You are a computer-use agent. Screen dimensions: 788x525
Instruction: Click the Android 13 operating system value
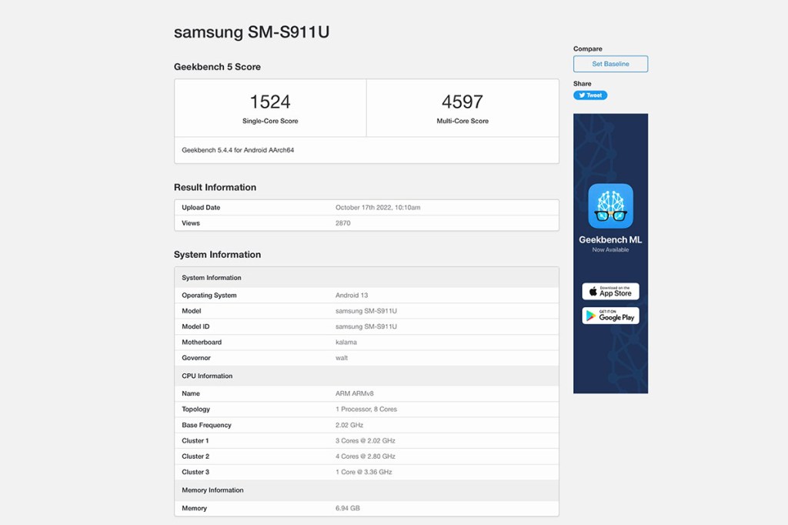352,295
